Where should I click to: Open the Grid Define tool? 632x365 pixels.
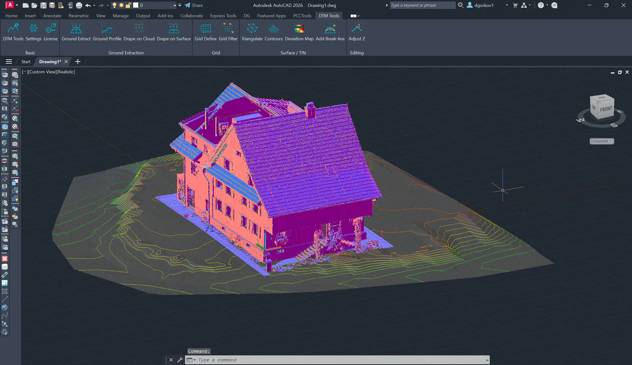point(205,32)
